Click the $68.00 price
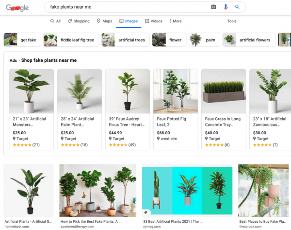291x230 pixels. [x=163, y=133]
